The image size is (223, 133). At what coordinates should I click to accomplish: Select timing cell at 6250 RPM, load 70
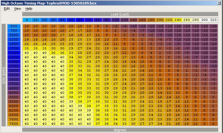pos(89,110)
